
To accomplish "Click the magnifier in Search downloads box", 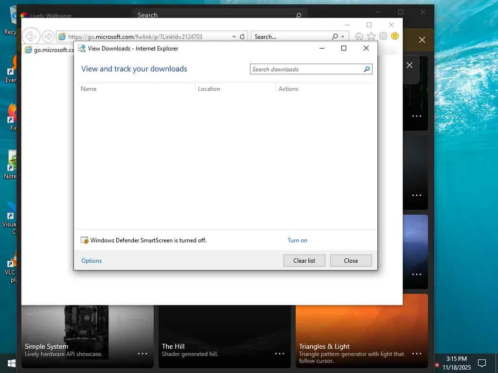I will click(367, 69).
